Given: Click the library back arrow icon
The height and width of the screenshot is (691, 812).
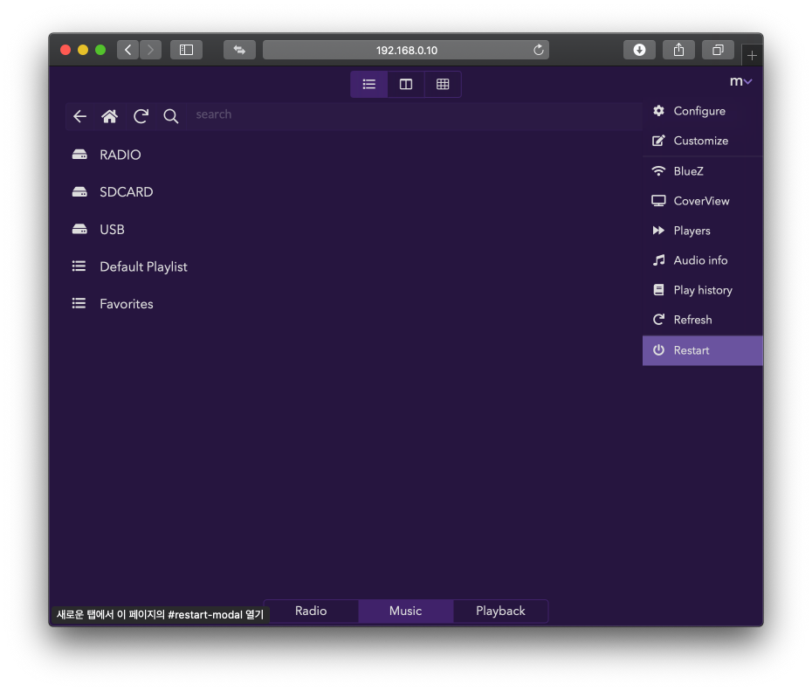Looking at the screenshot, I should point(79,116).
